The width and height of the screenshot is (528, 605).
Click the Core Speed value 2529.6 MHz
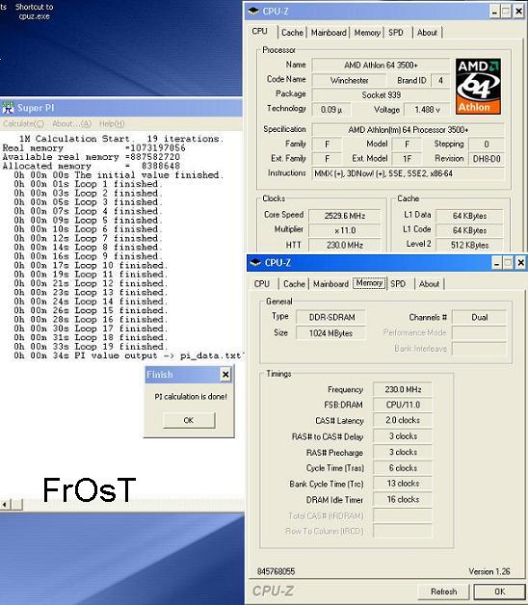(x=345, y=216)
